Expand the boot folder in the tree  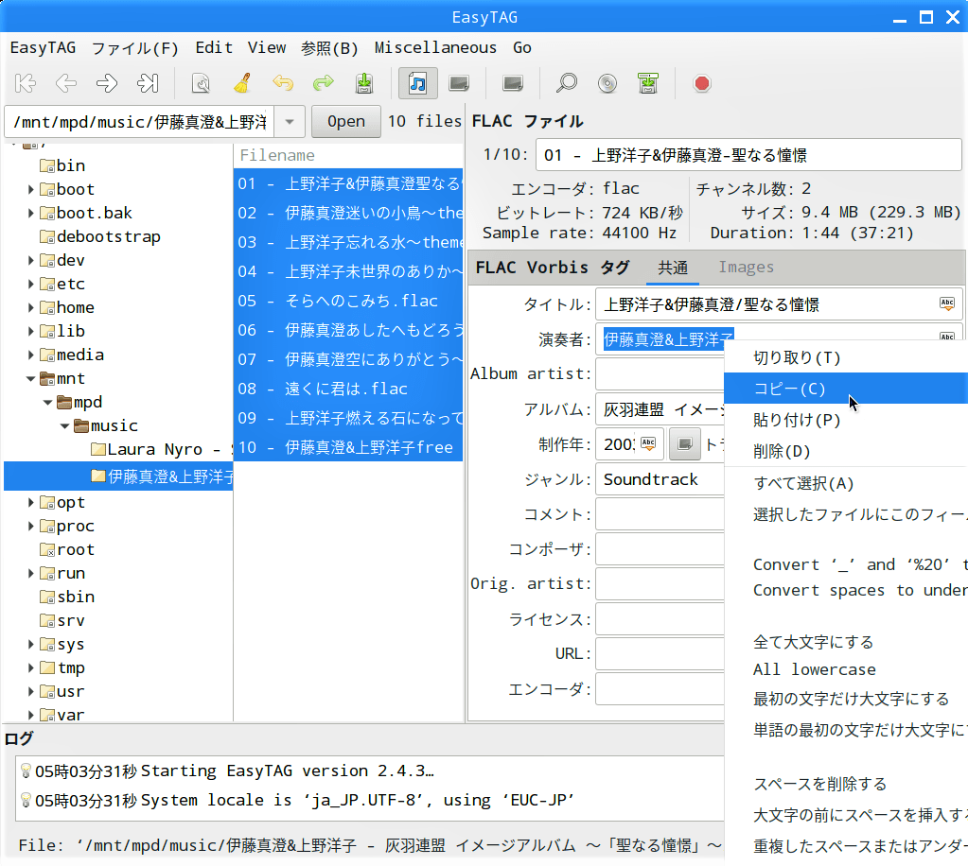pos(30,189)
